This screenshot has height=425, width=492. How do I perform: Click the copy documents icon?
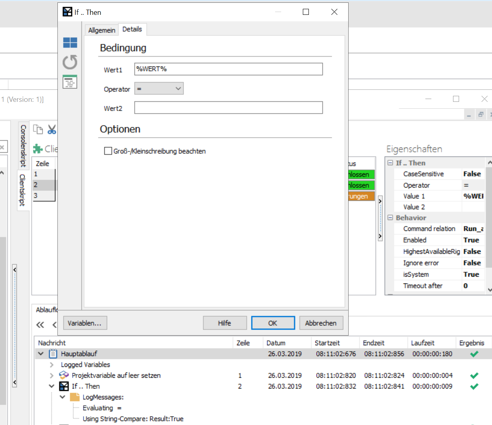38,130
